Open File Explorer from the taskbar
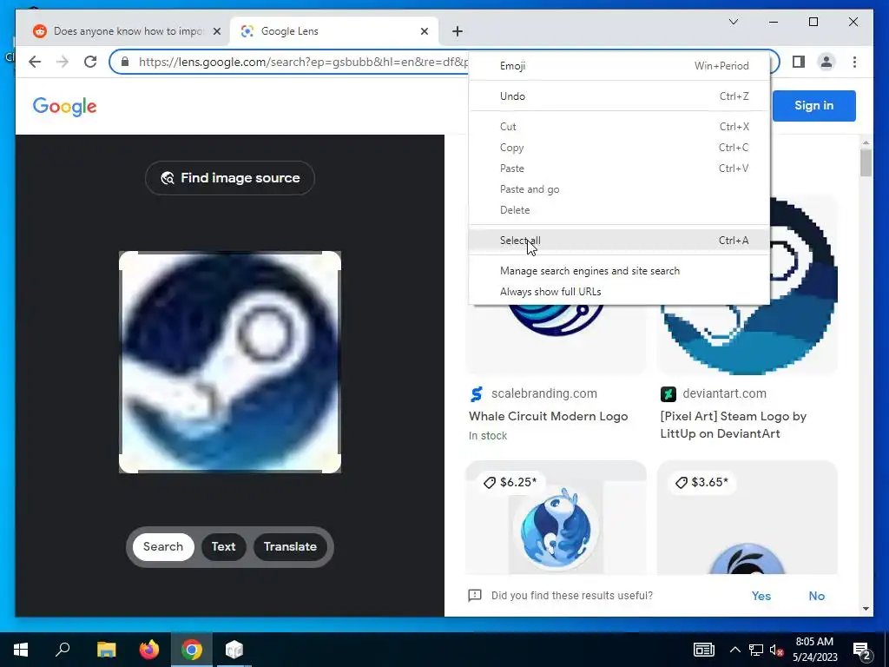The height and width of the screenshot is (667, 889). pyautogui.click(x=106, y=650)
